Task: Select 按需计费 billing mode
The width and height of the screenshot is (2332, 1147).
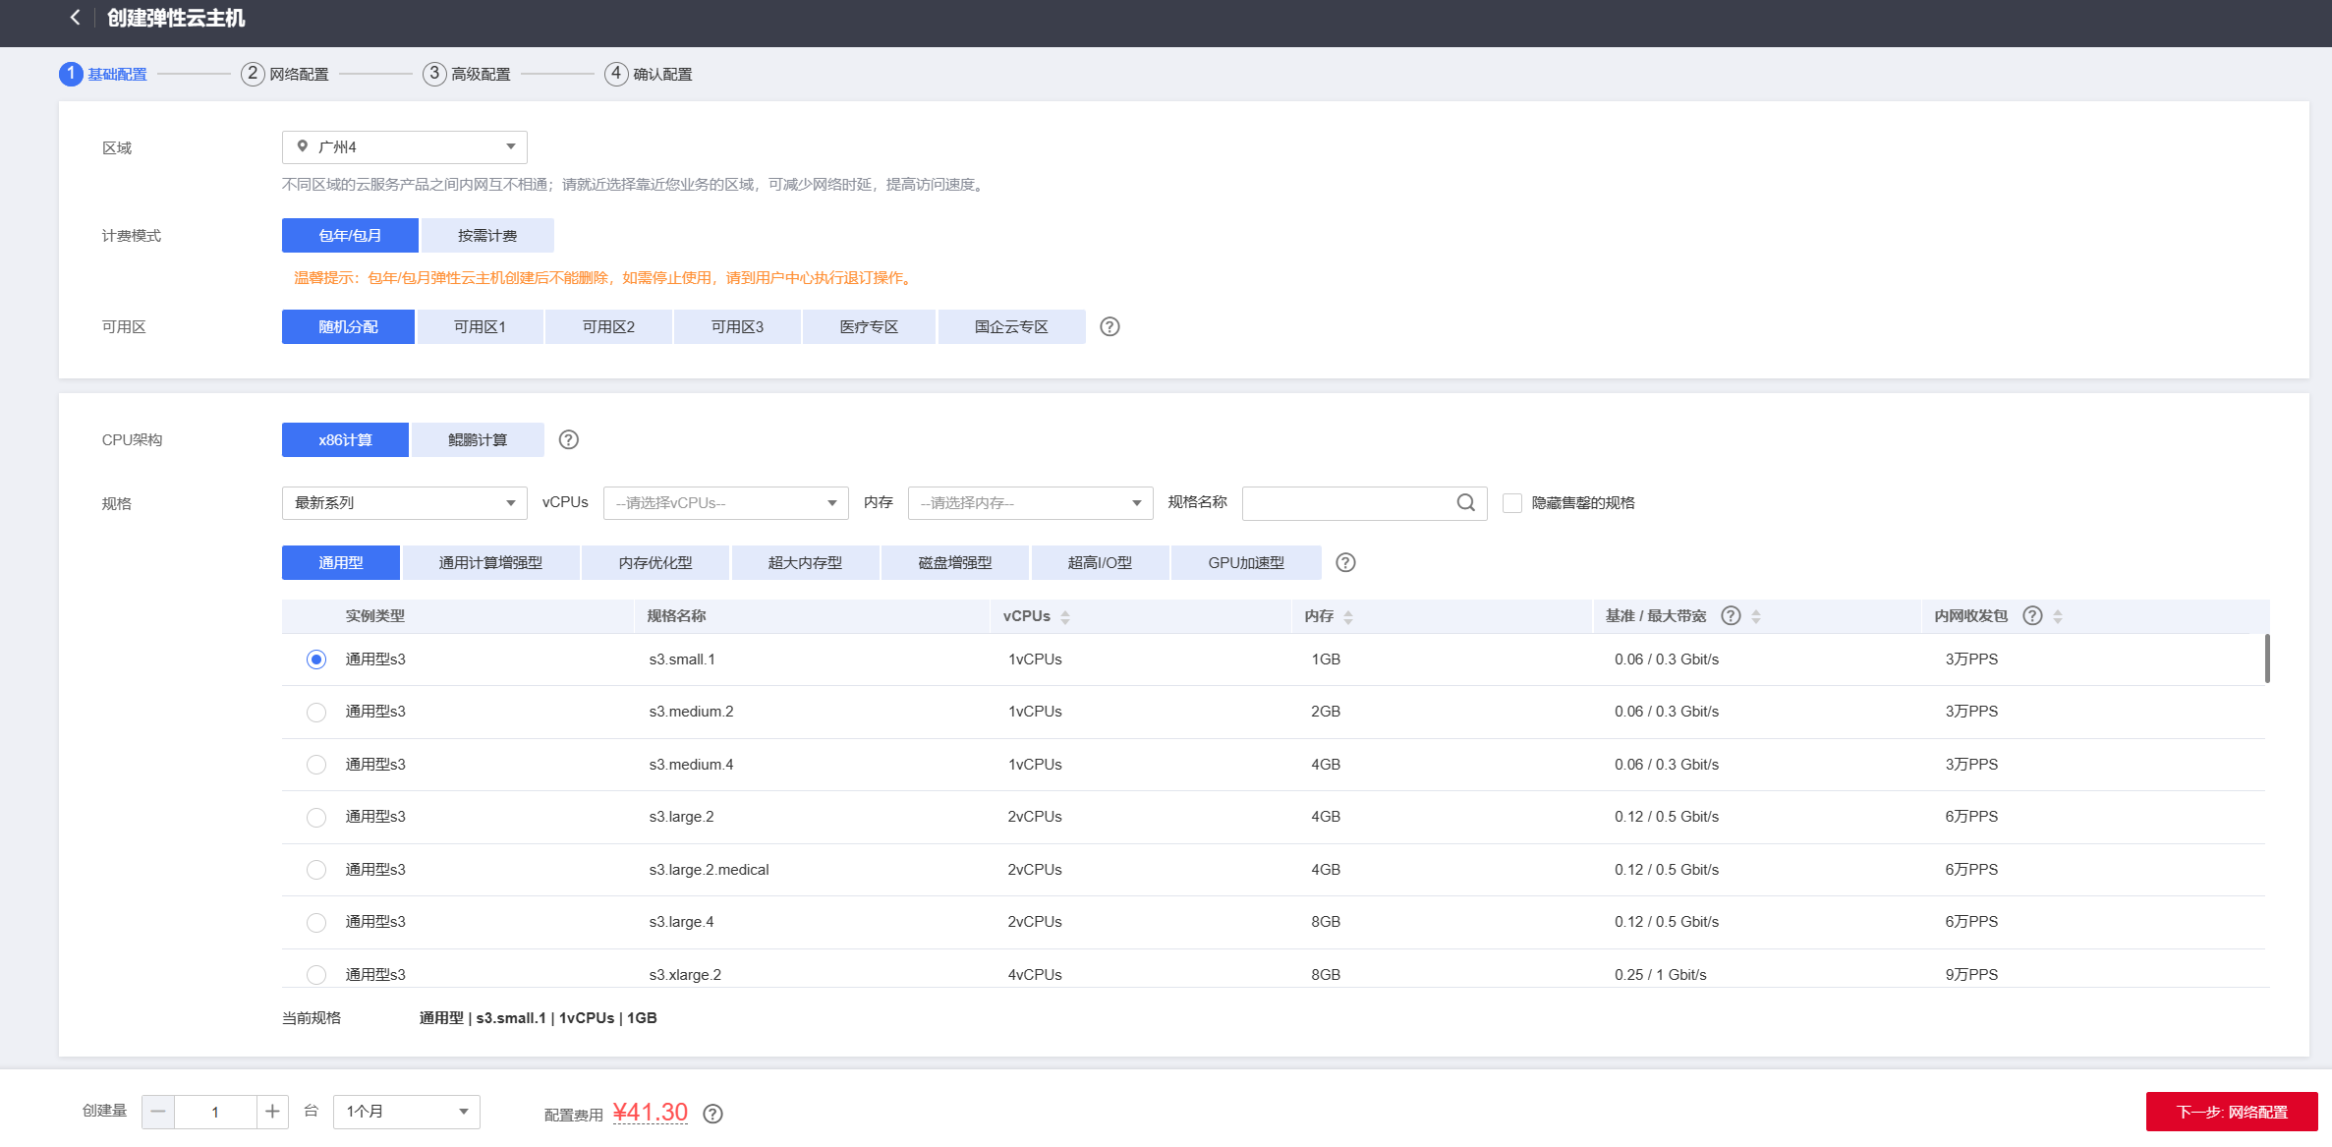Action: [x=487, y=236]
